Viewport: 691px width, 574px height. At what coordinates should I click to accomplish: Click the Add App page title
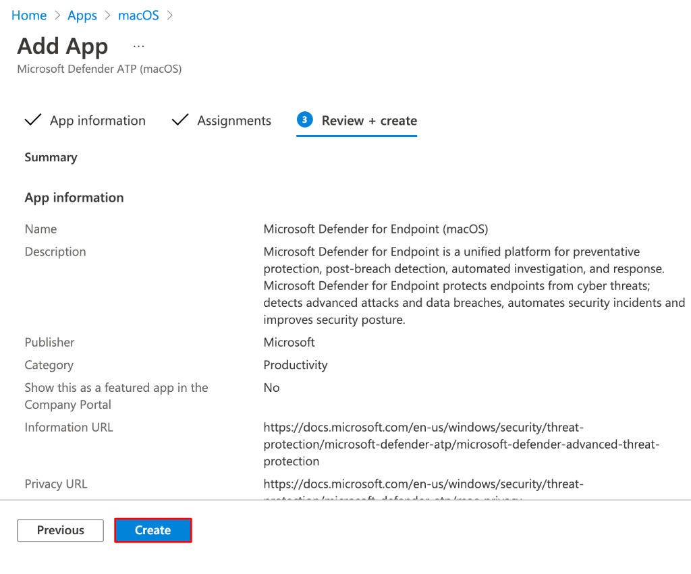(x=63, y=47)
